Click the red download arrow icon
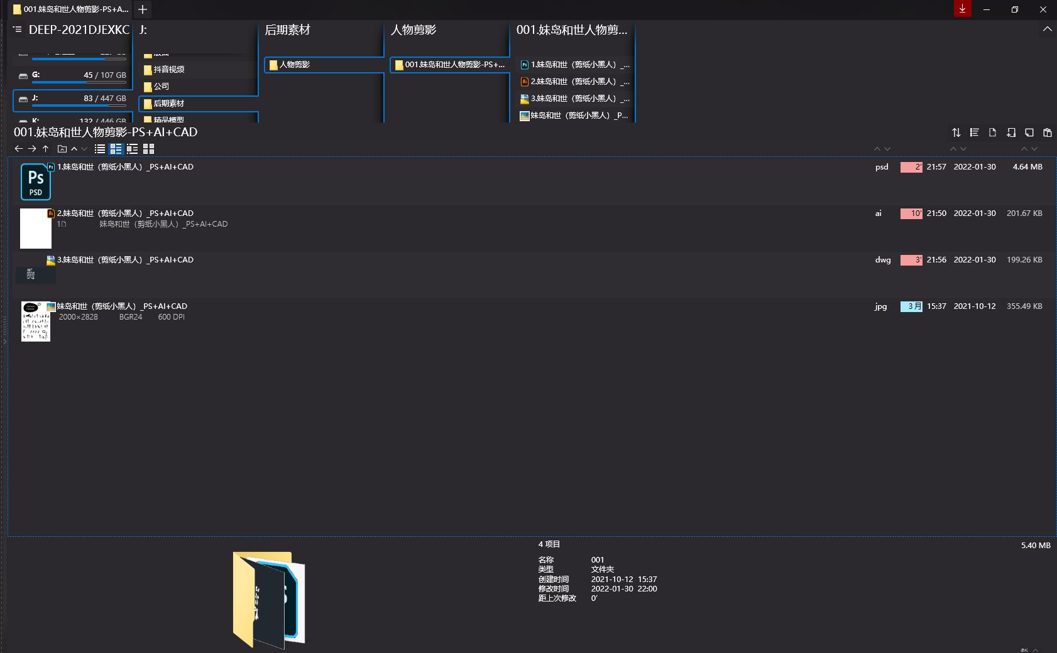 coord(962,9)
